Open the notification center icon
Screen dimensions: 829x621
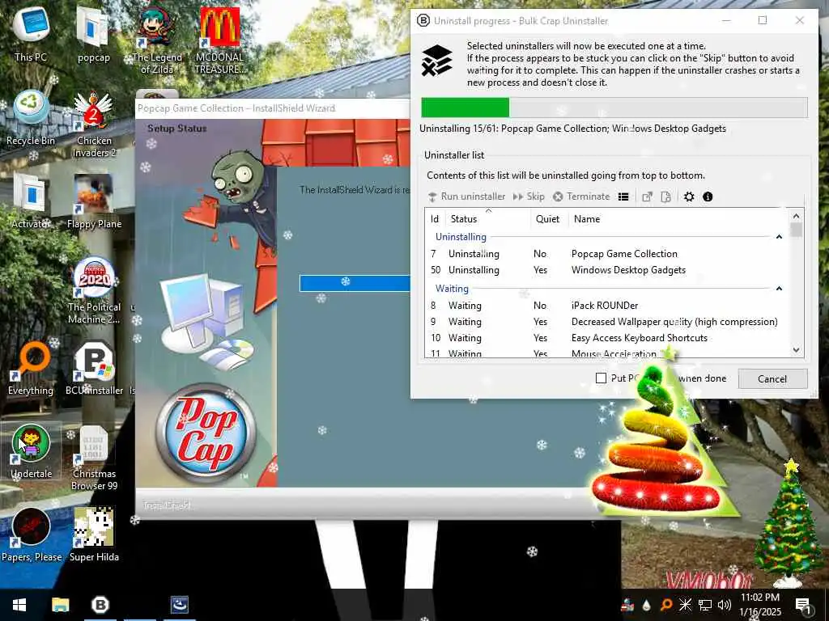coord(803,605)
